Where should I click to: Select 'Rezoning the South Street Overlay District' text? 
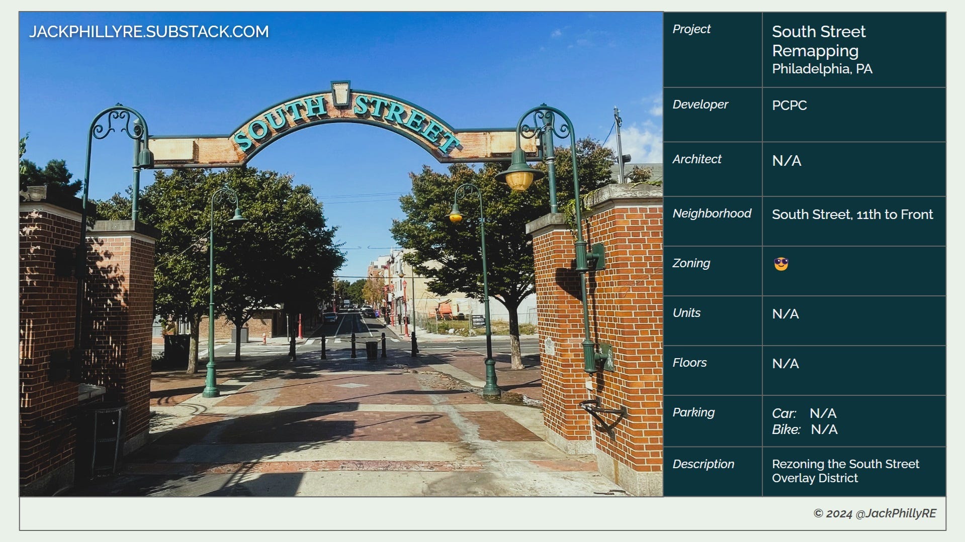(x=845, y=471)
